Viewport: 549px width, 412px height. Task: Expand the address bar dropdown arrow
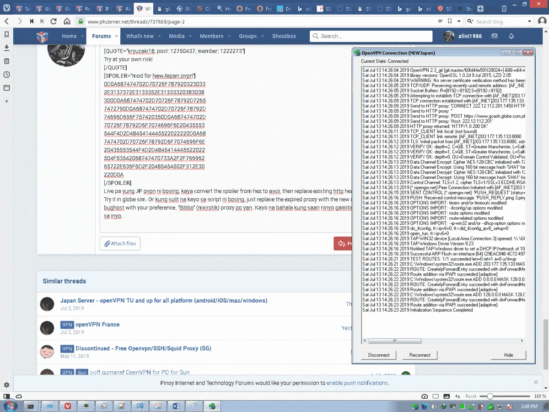(x=458, y=21)
